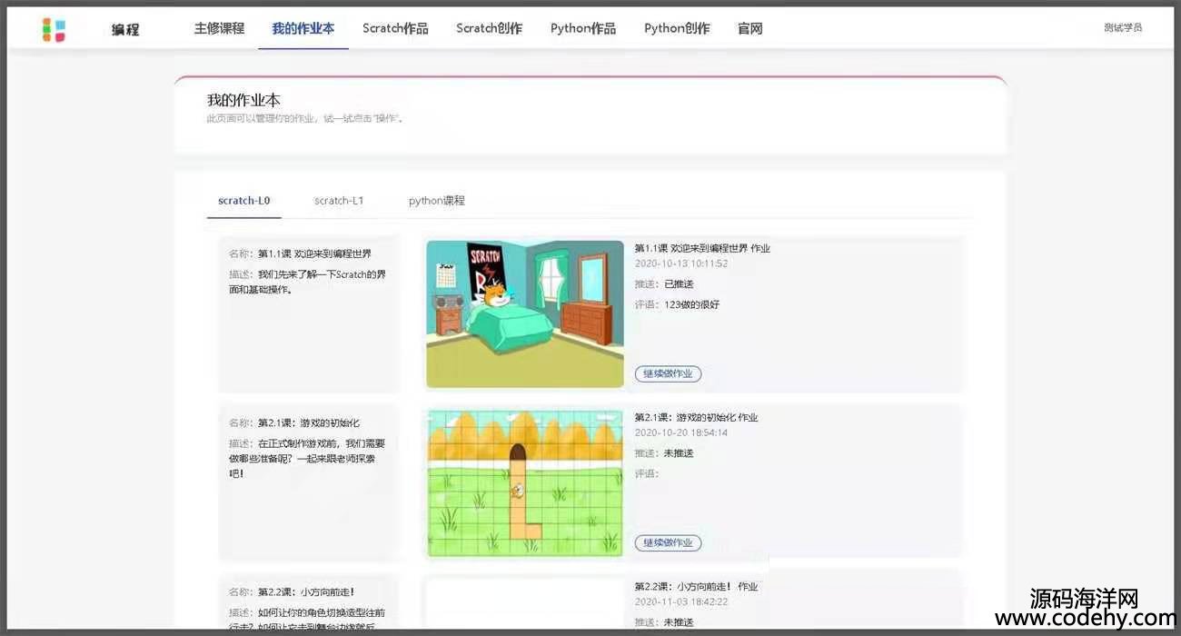Click 继续做作业 for lesson 2.1
This screenshot has width=1181, height=636.
(x=668, y=542)
